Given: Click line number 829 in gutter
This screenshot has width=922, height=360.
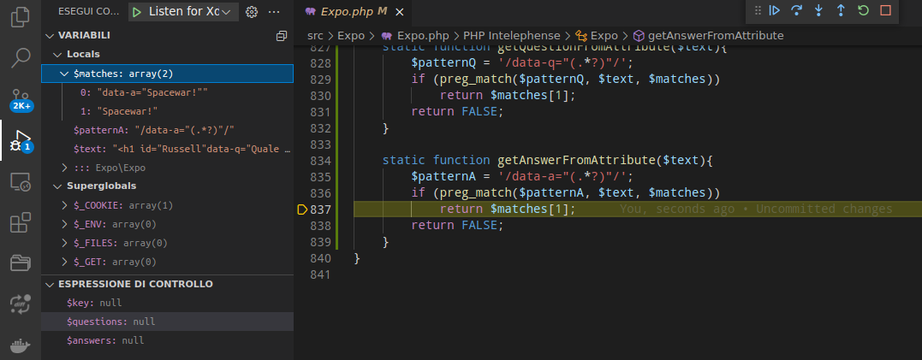Looking at the screenshot, I should tap(320, 80).
